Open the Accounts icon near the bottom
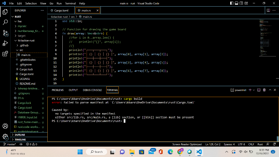Viewport: 279px width, 157px height. pos(5,126)
